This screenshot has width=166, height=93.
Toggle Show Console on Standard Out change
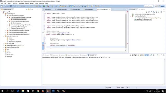pos(146,55)
